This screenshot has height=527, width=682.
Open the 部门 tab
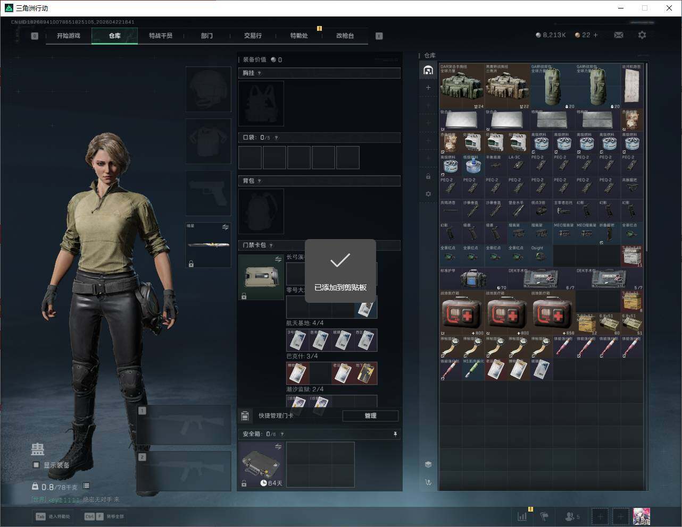(x=207, y=36)
